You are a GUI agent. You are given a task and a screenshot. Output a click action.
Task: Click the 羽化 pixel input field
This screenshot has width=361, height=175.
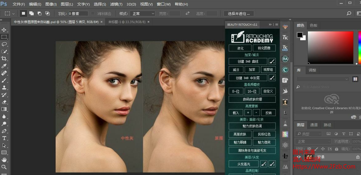[x=78, y=14]
